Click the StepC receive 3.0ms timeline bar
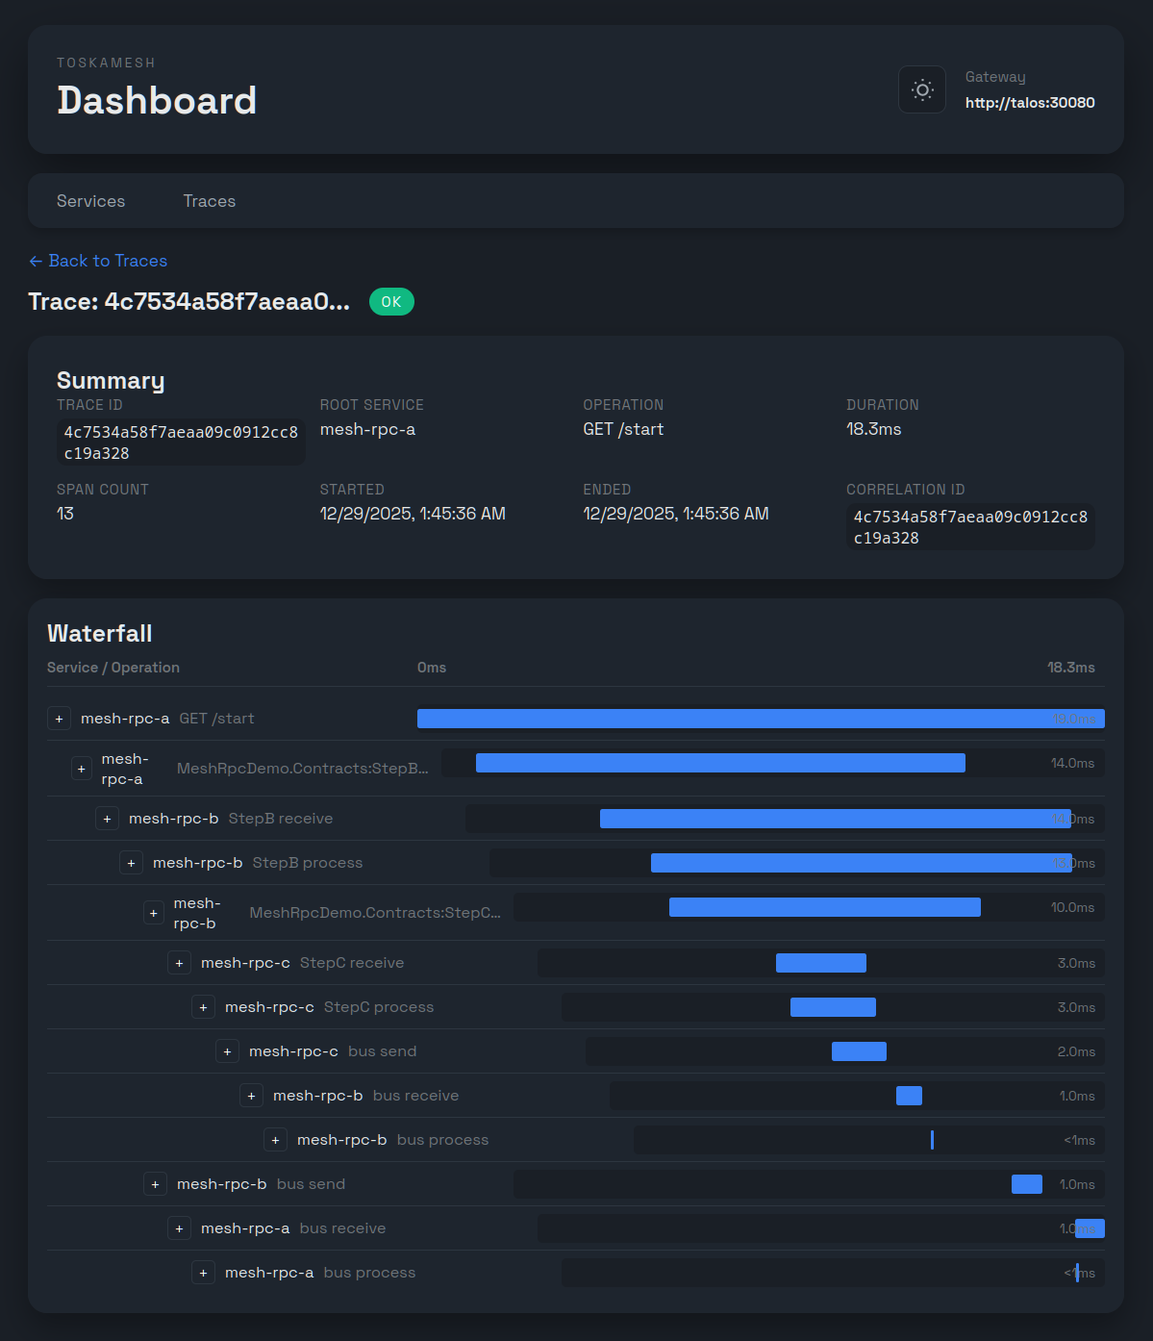Viewport: 1153px width, 1341px height. pyautogui.click(x=820, y=963)
